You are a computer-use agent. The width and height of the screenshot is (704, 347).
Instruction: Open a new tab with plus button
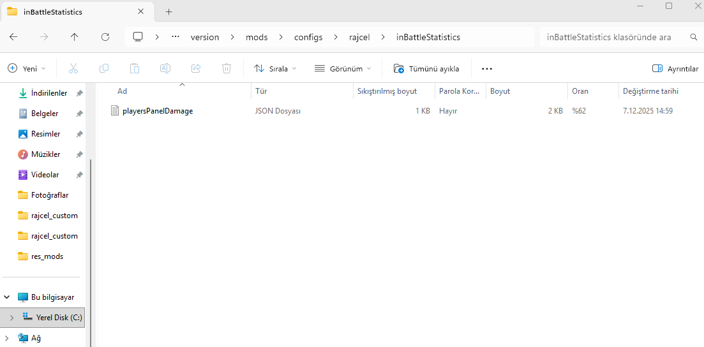click(x=169, y=11)
